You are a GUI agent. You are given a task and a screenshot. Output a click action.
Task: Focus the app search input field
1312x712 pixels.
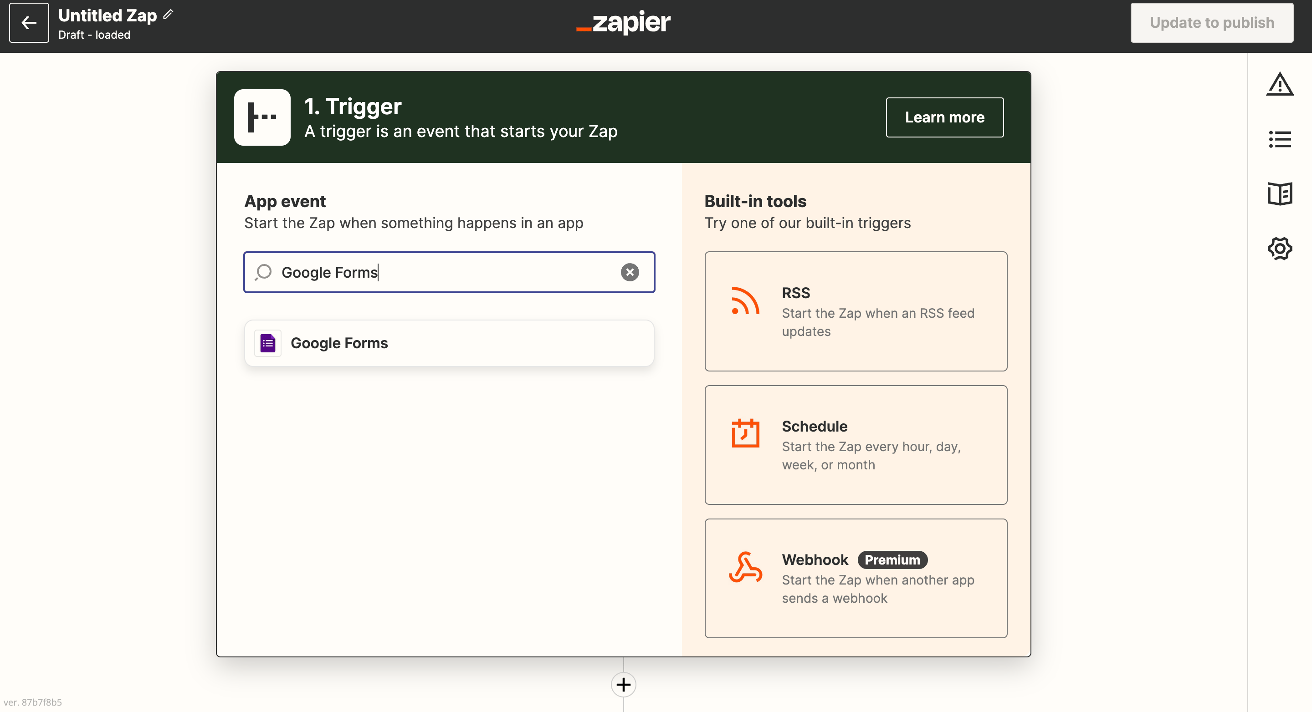(x=449, y=272)
